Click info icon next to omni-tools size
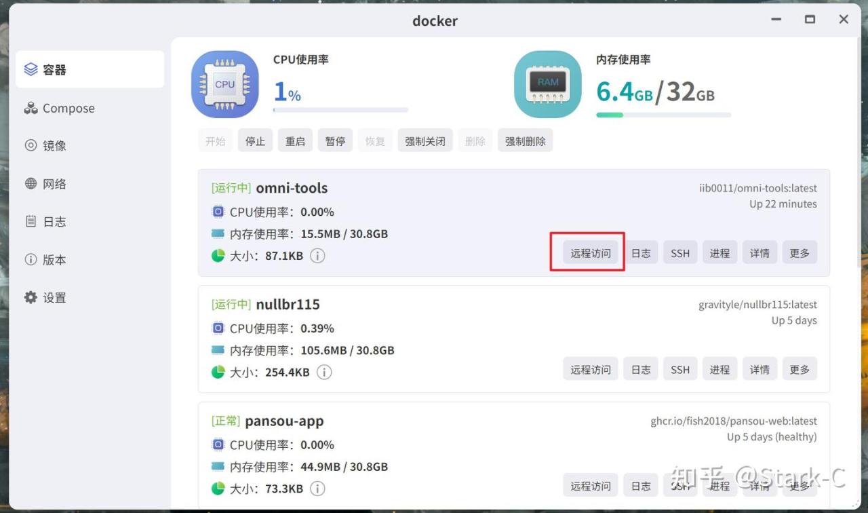This screenshot has width=868, height=513. click(317, 256)
